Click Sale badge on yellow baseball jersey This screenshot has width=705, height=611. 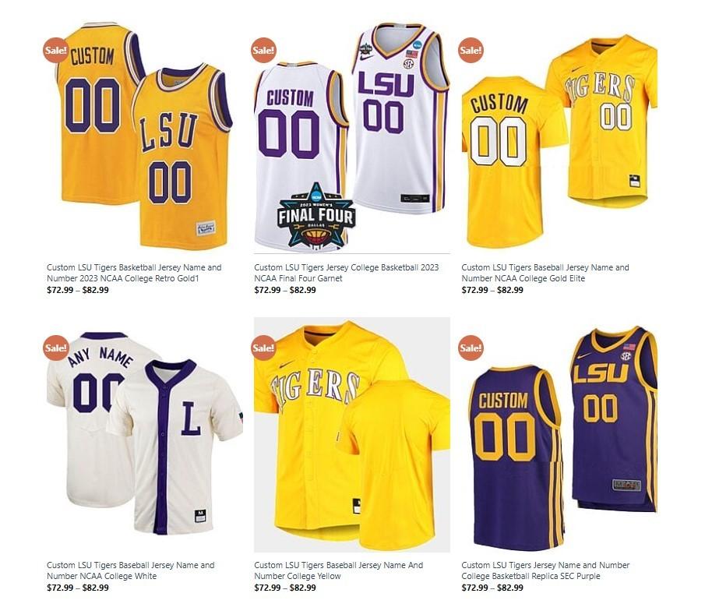[x=263, y=348]
